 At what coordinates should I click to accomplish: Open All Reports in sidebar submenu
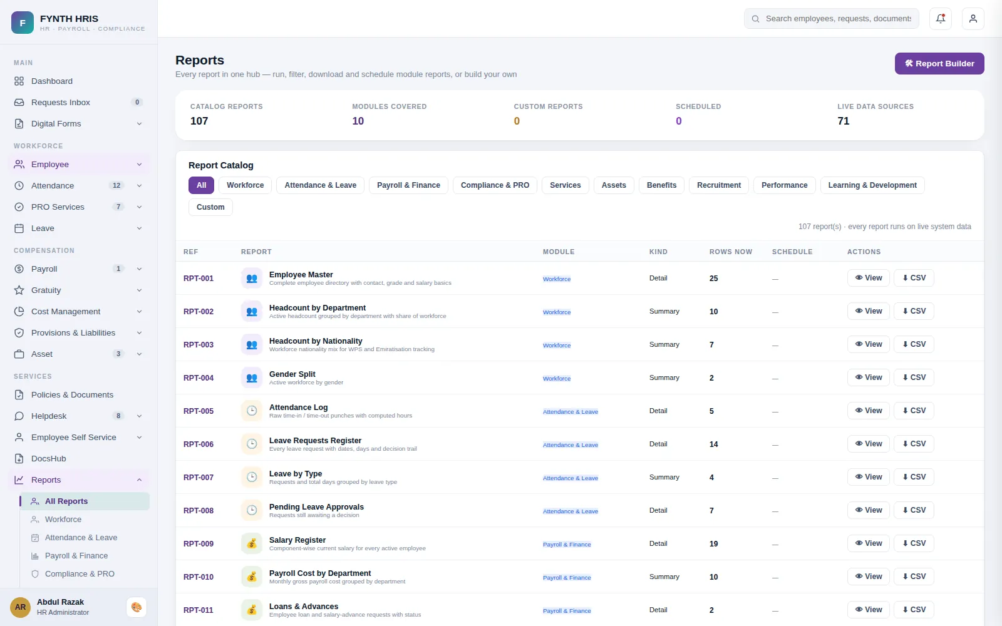[84, 501]
